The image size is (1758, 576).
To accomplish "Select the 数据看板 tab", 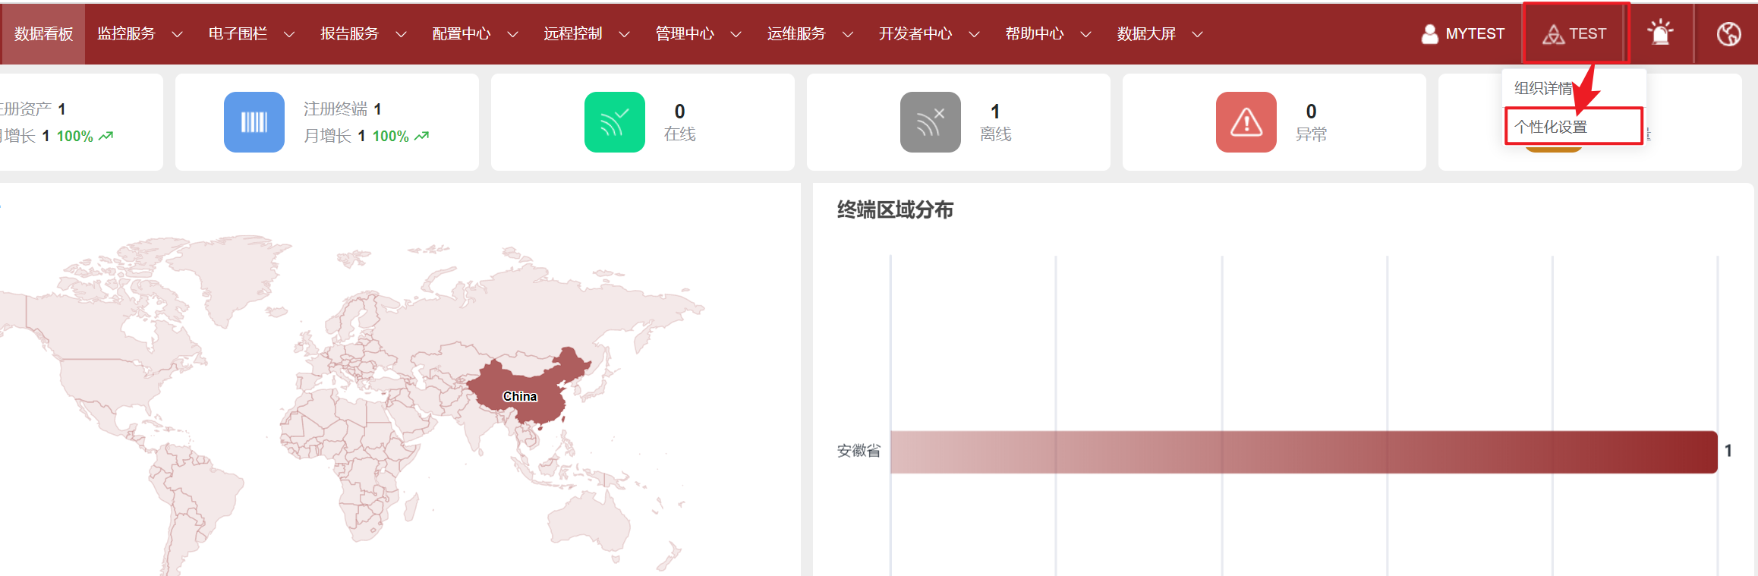I will coord(43,34).
